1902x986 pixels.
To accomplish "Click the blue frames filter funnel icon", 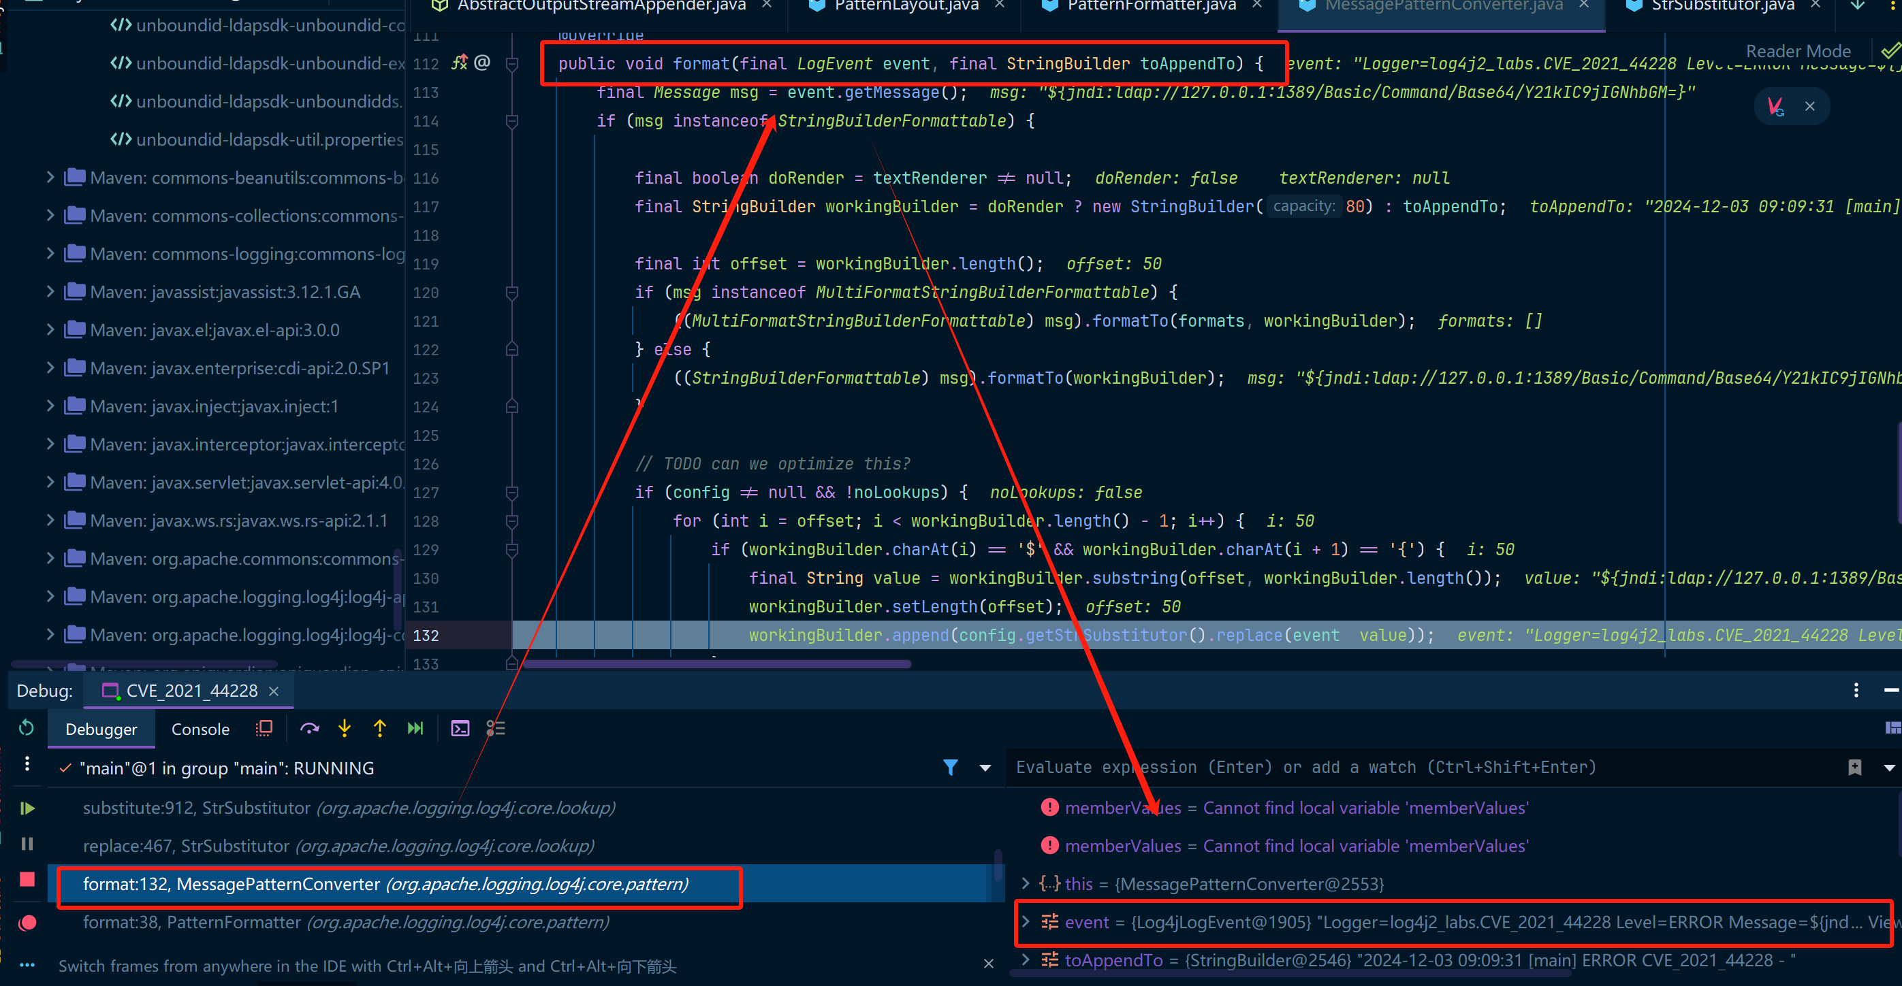I will [x=950, y=768].
